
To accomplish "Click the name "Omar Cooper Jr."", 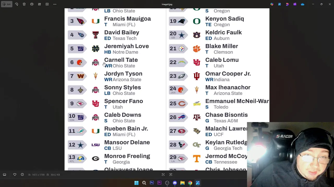I will tap(228, 74).
